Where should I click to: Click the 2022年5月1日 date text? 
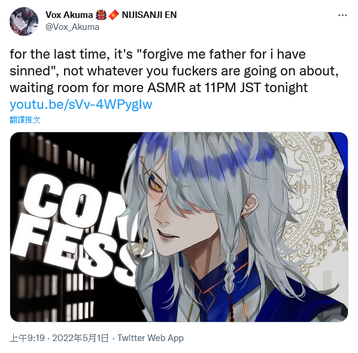pos(80,338)
